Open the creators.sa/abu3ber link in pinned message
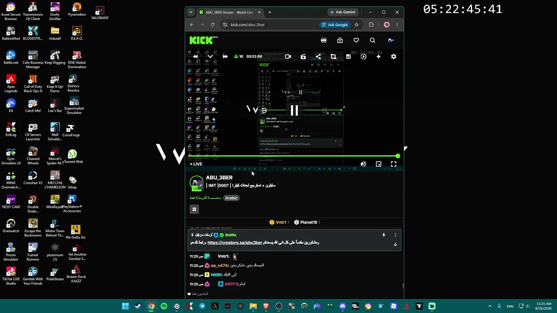This screenshot has height=313, width=557. (235, 243)
